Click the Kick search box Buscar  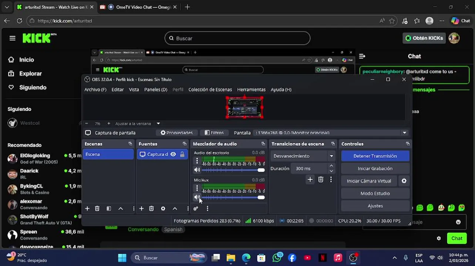(237, 38)
